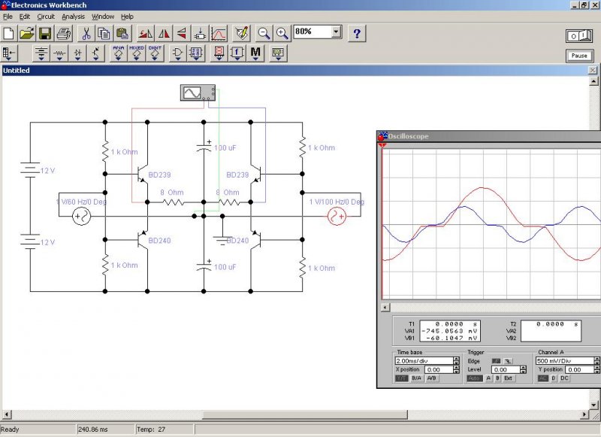The image size is (601, 437).
Task: Set Channel A coupling to DC
Action: coord(564,378)
